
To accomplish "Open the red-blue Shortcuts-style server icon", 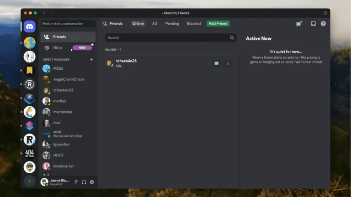I will (30, 126).
